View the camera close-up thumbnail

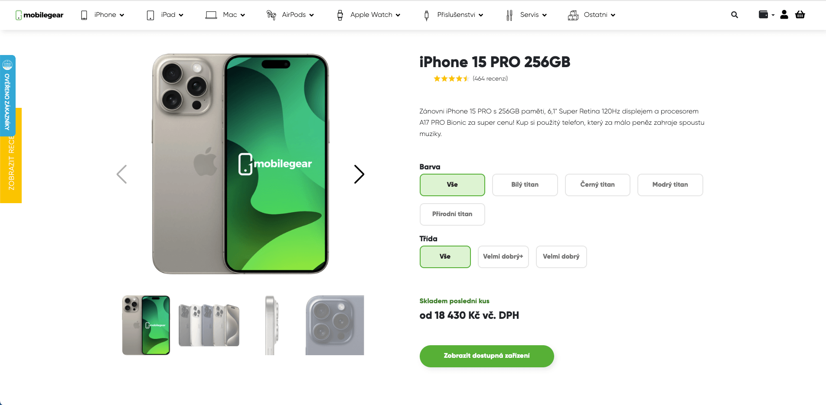point(334,325)
